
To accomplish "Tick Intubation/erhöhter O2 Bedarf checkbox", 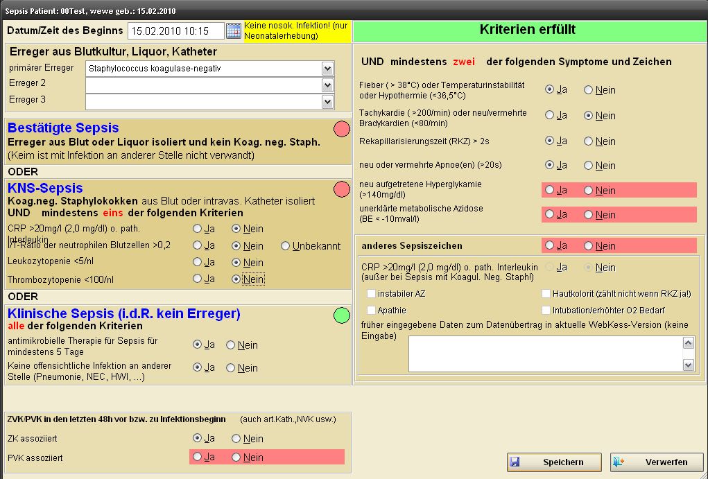I will click(x=546, y=311).
